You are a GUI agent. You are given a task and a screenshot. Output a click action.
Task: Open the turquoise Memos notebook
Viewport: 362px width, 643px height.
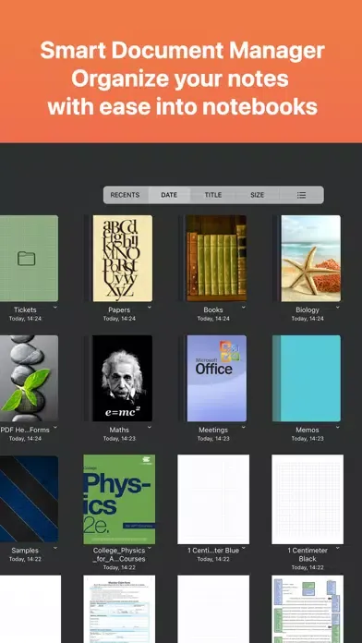[307, 378]
